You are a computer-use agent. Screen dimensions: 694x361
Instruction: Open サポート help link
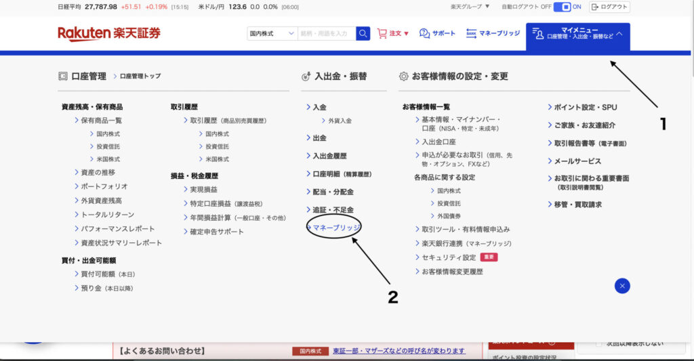click(437, 33)
